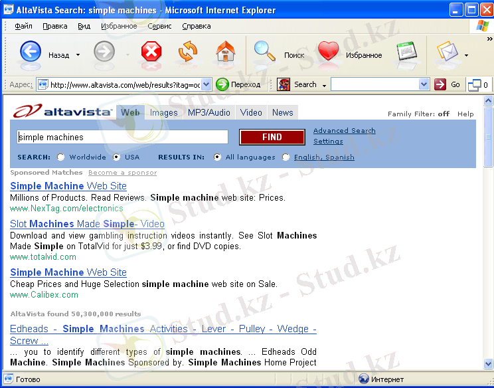The height and width of the screenshot is (388, 494).
Task: Select the Web search tab
Action: (x=130, y=112)
